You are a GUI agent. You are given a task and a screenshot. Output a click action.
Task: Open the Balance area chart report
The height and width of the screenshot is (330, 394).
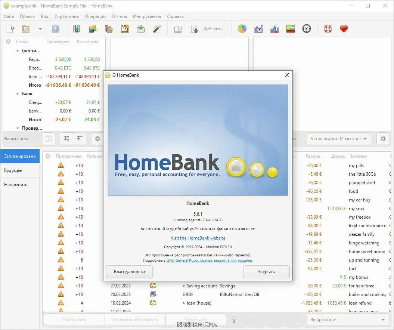coord(274,29)
